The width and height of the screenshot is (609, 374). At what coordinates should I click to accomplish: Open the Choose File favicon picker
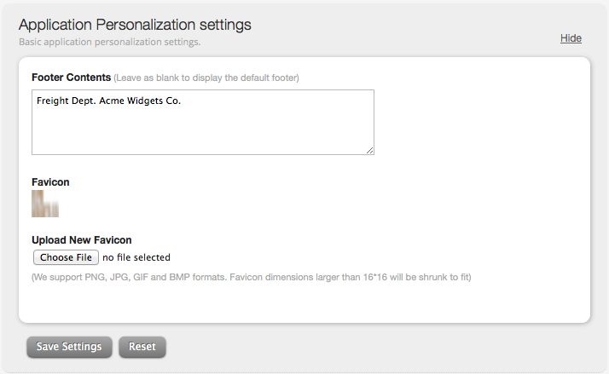tap(66, 257)
